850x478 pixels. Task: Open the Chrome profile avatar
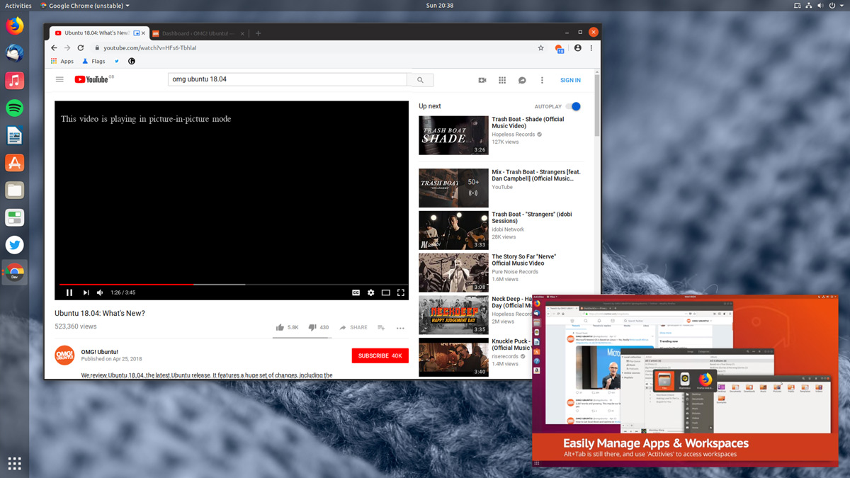pos(578,48)
